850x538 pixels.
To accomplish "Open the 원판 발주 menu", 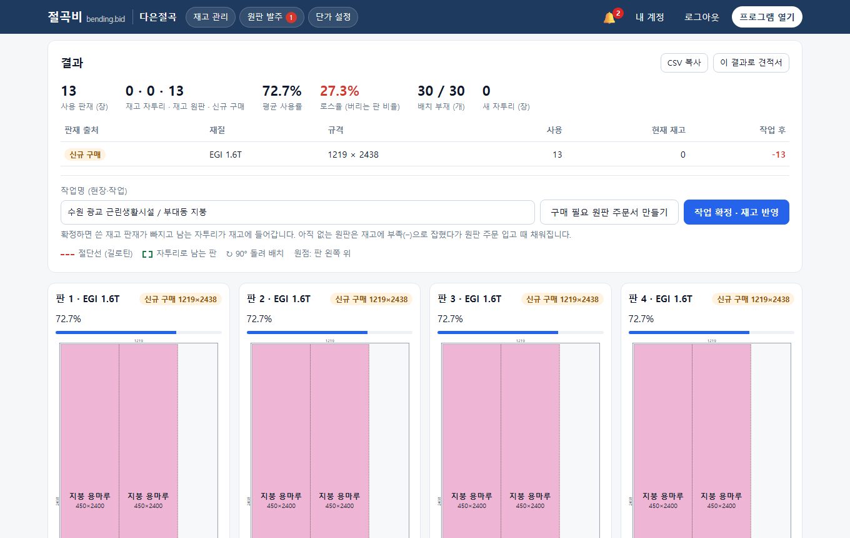I will (x=272, y=18).
